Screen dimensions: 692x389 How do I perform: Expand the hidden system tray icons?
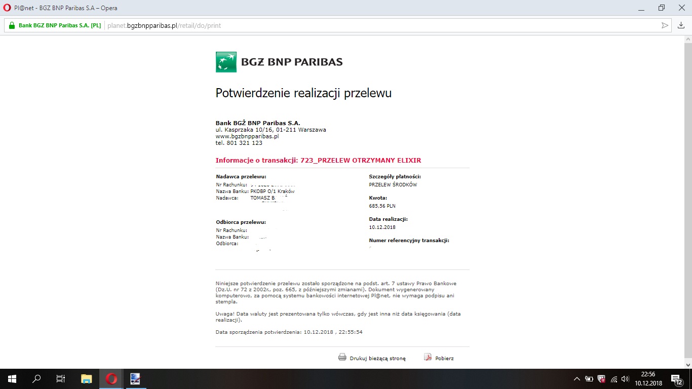tap(577, 379)
